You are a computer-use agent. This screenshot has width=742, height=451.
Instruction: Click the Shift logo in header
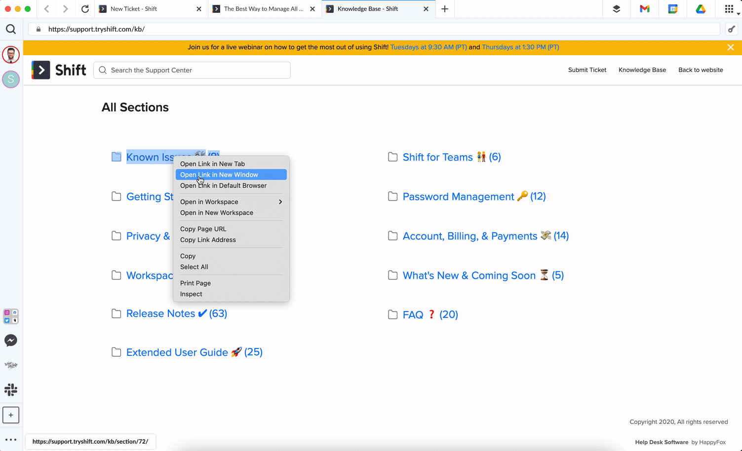pos(59,70)
